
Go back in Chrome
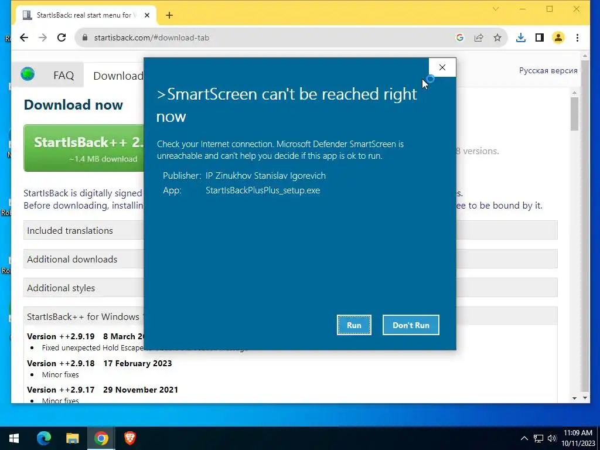(24, 37)
